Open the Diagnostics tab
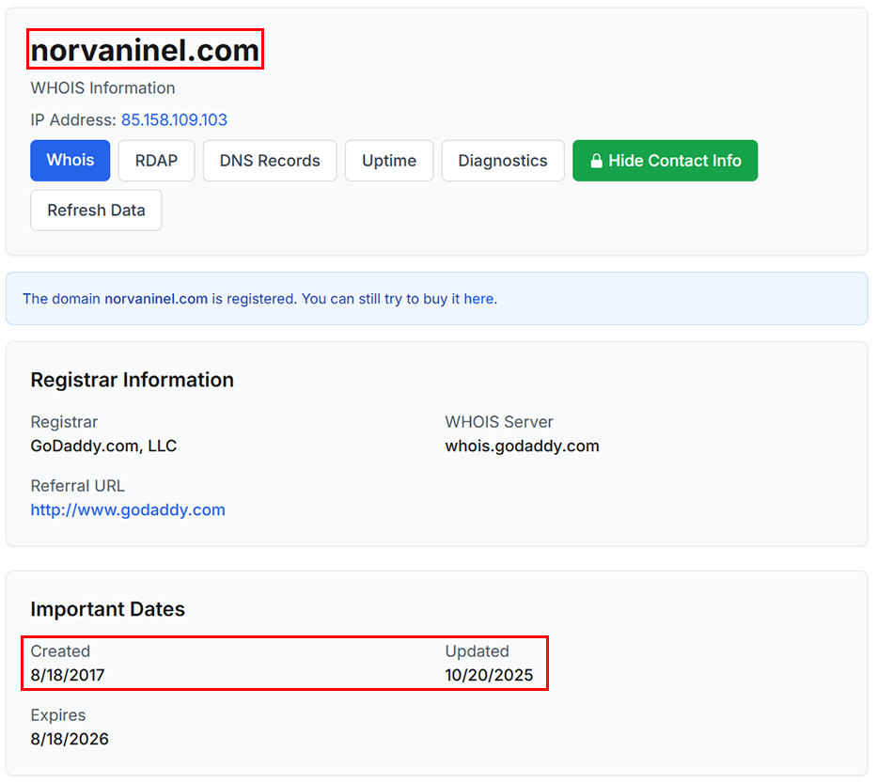This screenshot has height=783, width=877. coord(503,160)
